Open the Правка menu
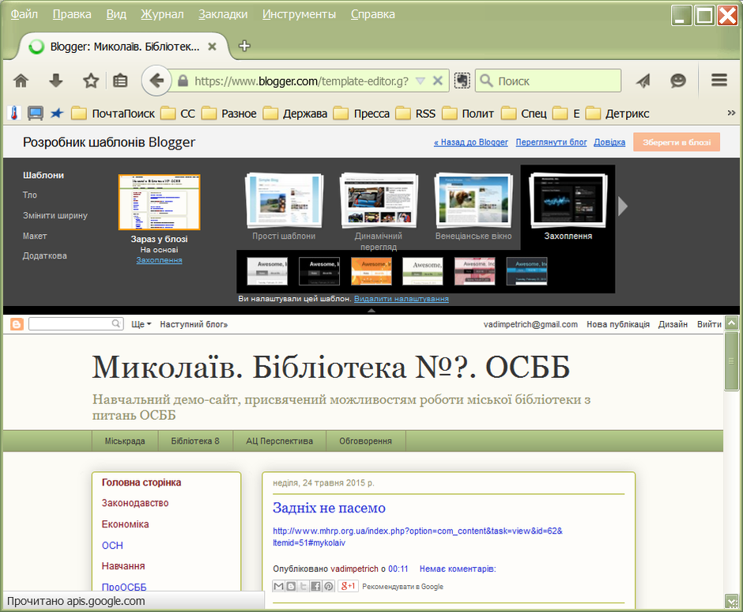Viewport: 743px width, 612px height. [72, 14]
